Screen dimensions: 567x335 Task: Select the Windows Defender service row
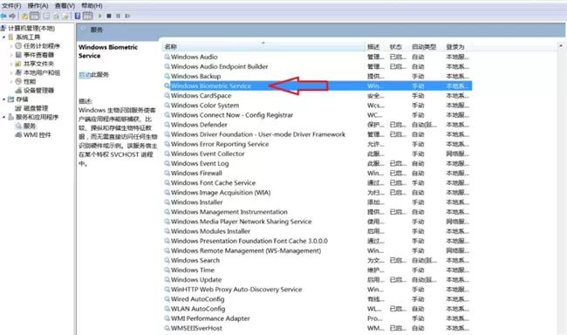(x=318, y=125)
